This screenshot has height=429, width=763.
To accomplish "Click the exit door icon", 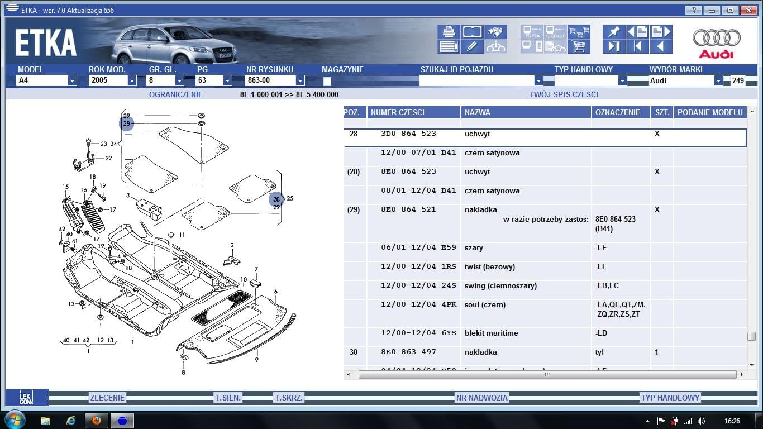I will (614, 46).
